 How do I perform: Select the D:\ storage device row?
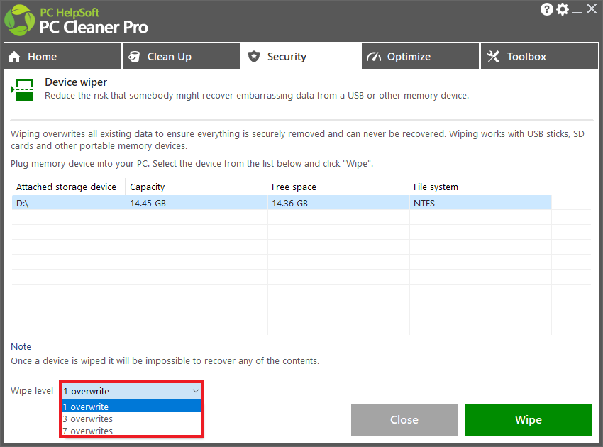(282, 203)
